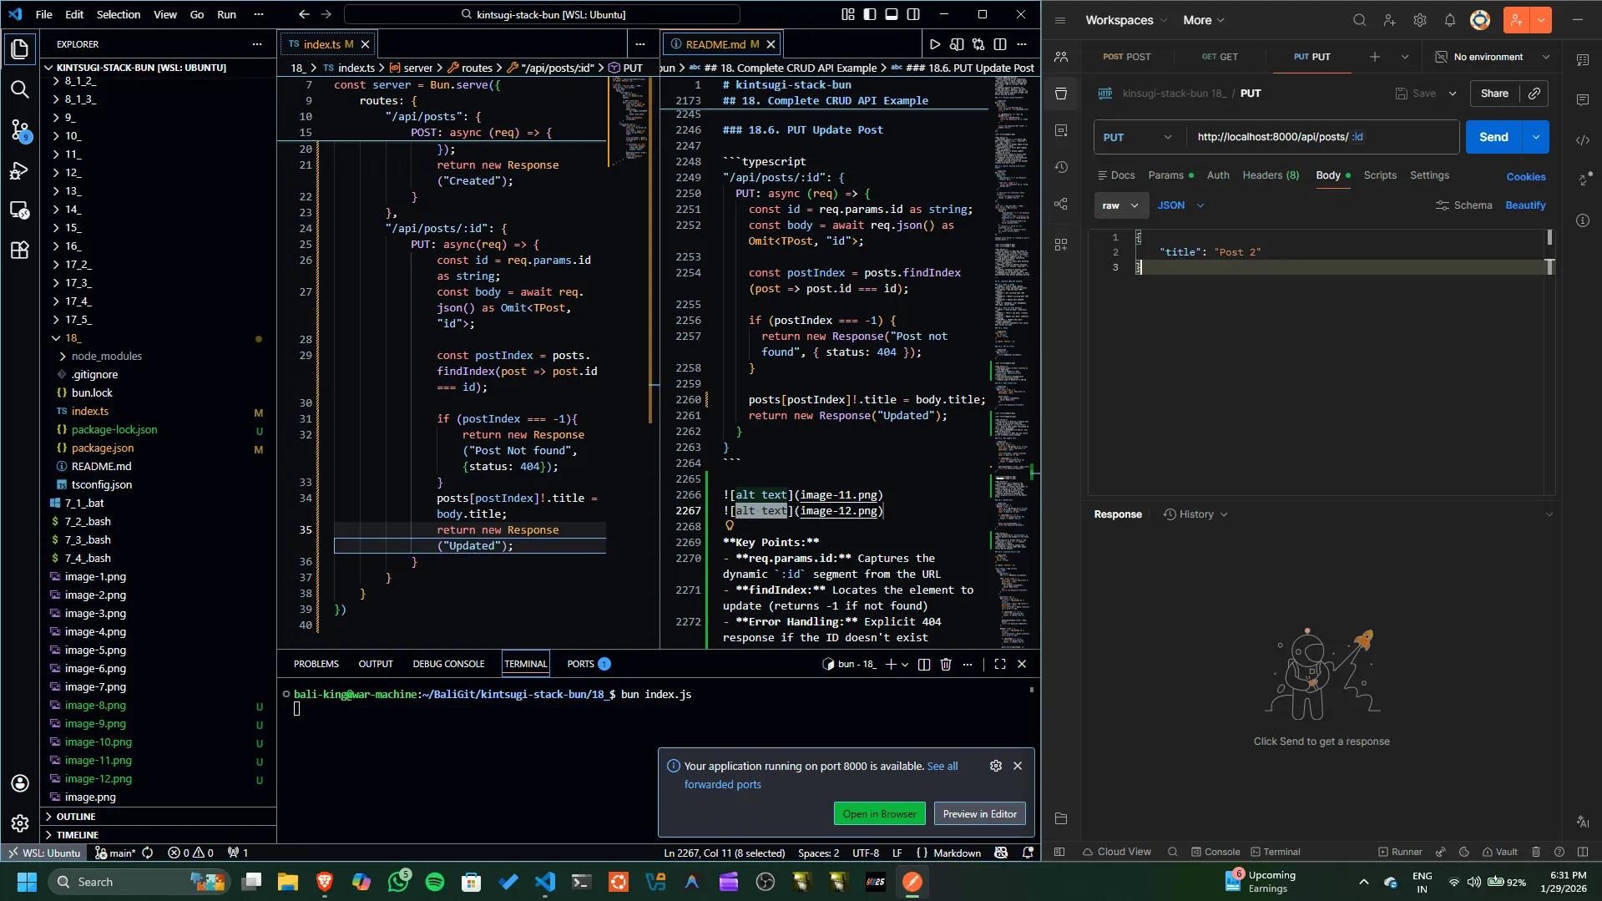This screenshot has width=1602, height=901.
Task: Kill the terminal with trash icon
Action: click(x=946, y=664)
